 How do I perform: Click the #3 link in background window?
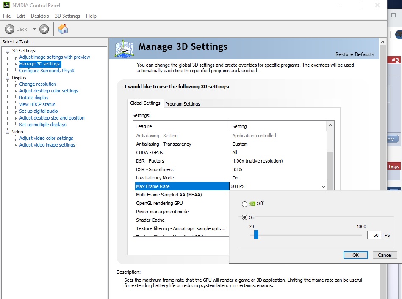pos(395,60)
